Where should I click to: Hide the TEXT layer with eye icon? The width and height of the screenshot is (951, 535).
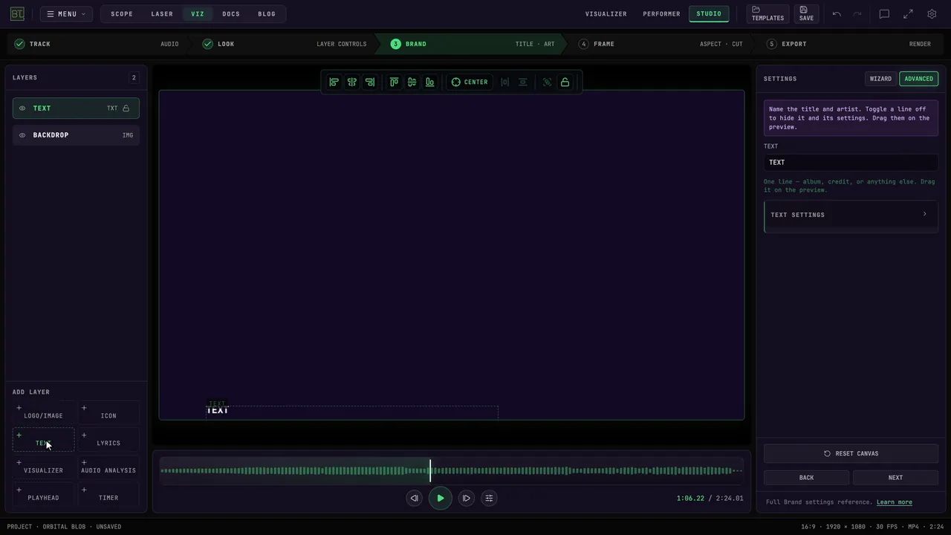(x=22, y=108)
